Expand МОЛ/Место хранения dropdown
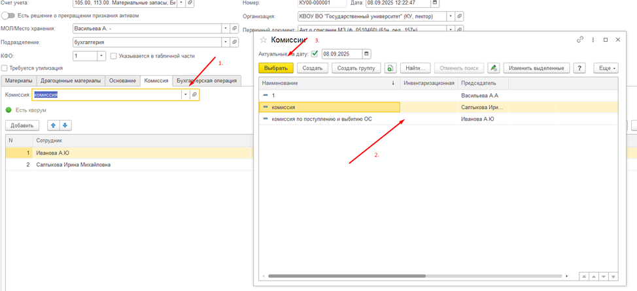637x291 pixels. (x=226, y=29)
